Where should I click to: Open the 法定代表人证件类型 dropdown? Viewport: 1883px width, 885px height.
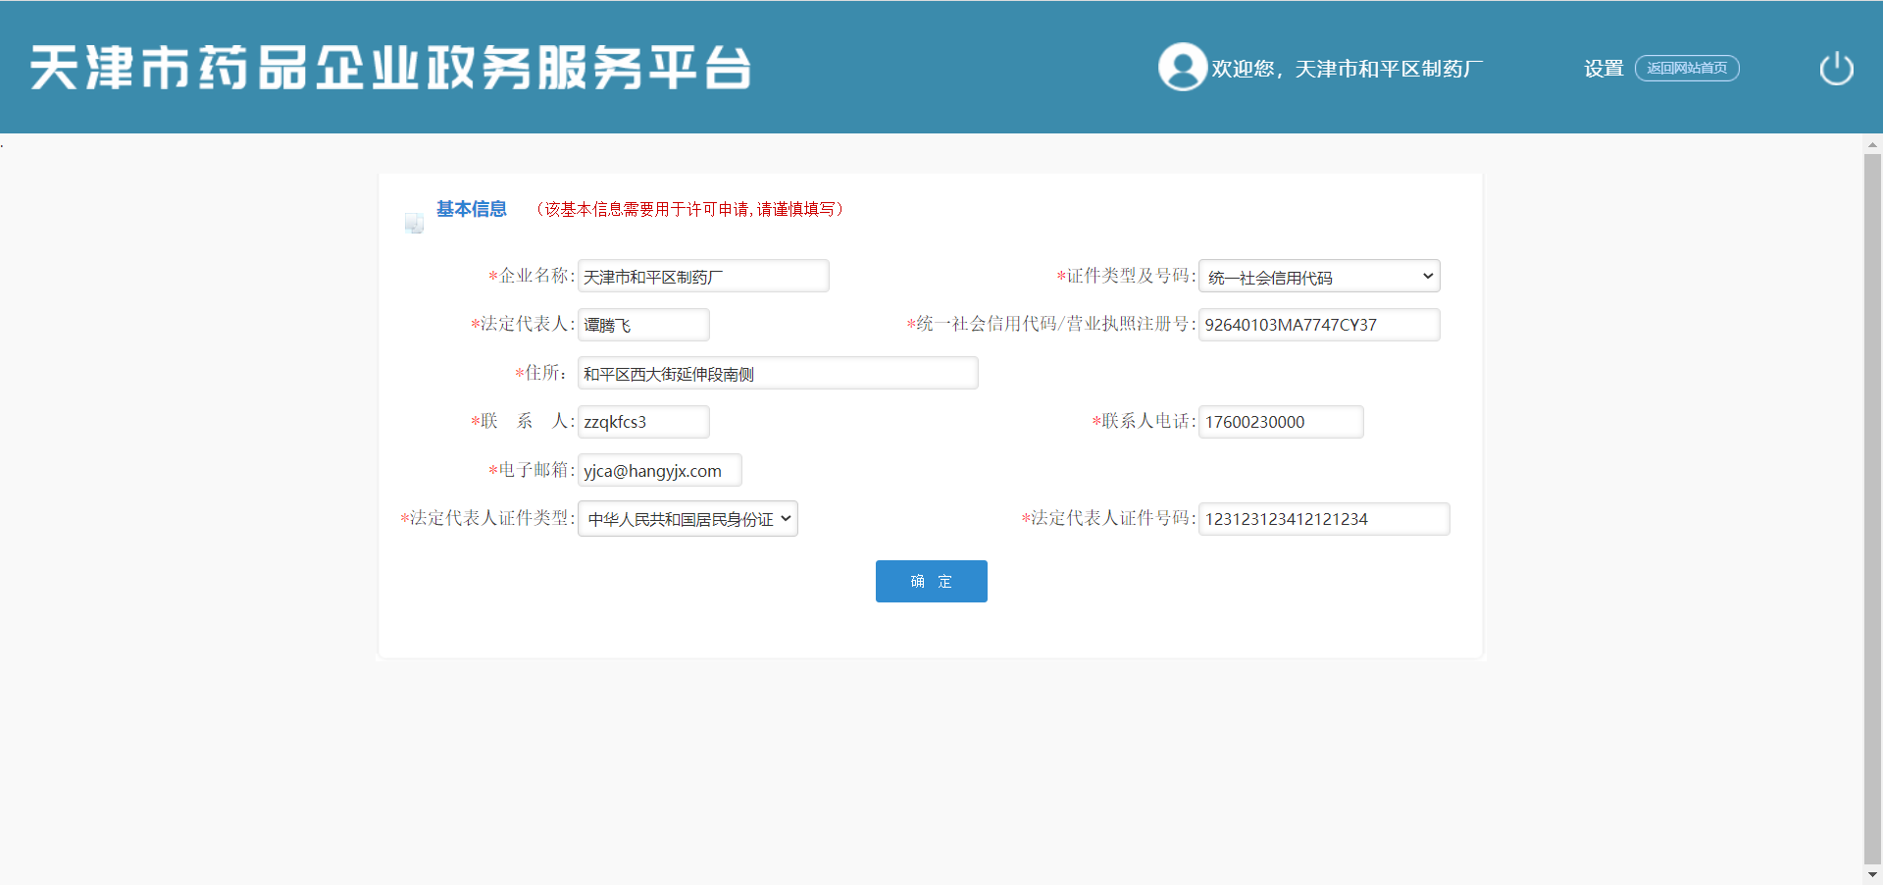point(687,519)
